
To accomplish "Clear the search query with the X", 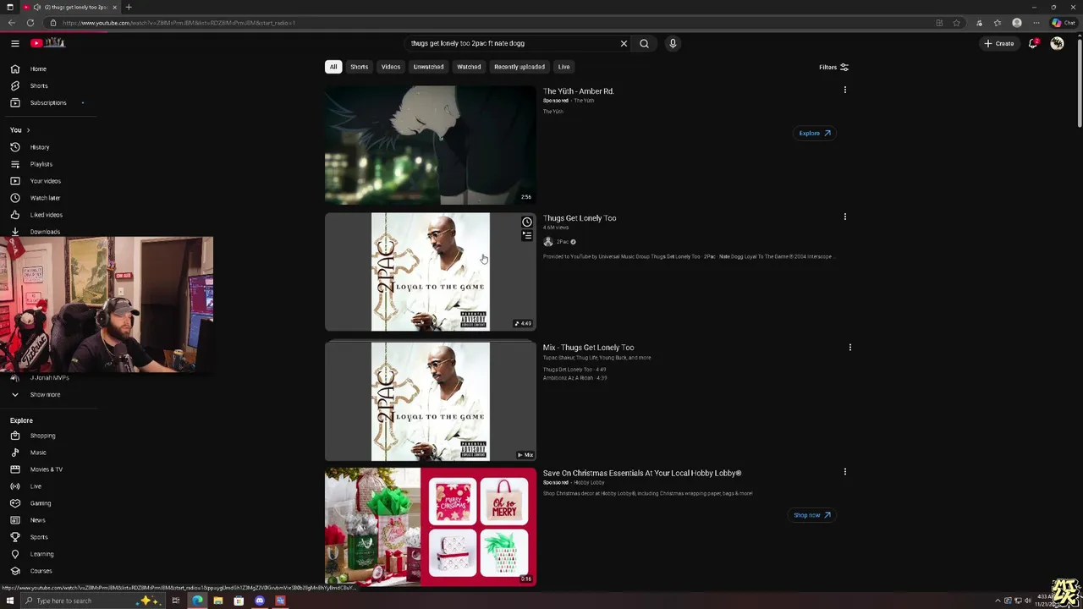I will click(x=624, y=43).
